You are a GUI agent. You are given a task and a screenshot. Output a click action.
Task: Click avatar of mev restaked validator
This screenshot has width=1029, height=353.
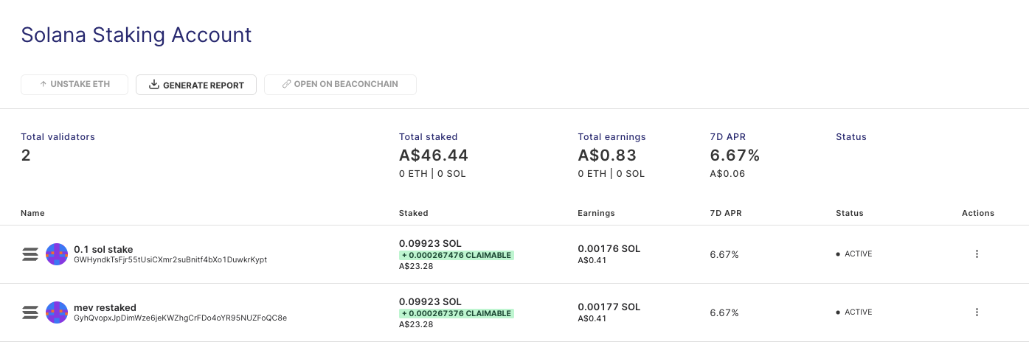pos(57,312)
